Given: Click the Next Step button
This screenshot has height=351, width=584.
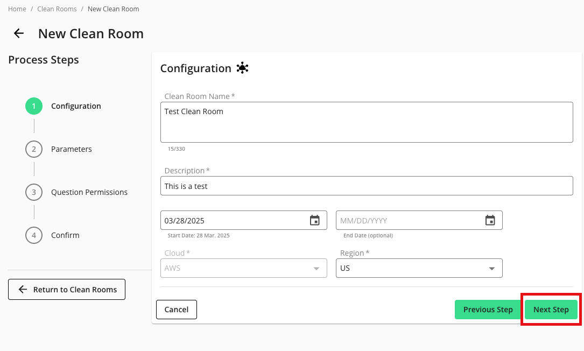Looking at the screenshot, I should [x=551, y=310].
